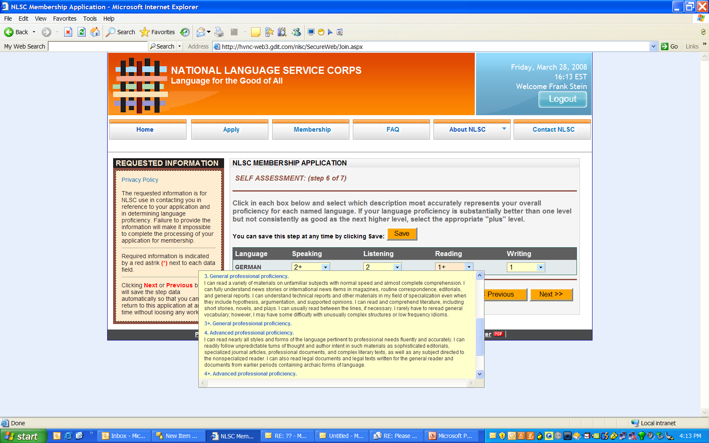Click the Research books toolbar icon
Screen dimensions: 709x443
[x=282, y=32]
